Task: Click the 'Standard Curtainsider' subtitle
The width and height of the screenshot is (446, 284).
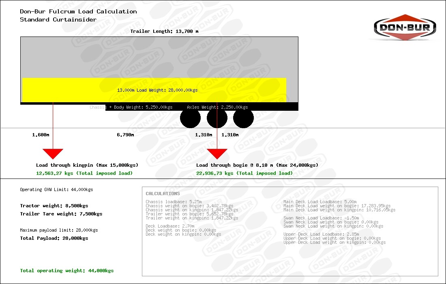Action: [58, 19]
